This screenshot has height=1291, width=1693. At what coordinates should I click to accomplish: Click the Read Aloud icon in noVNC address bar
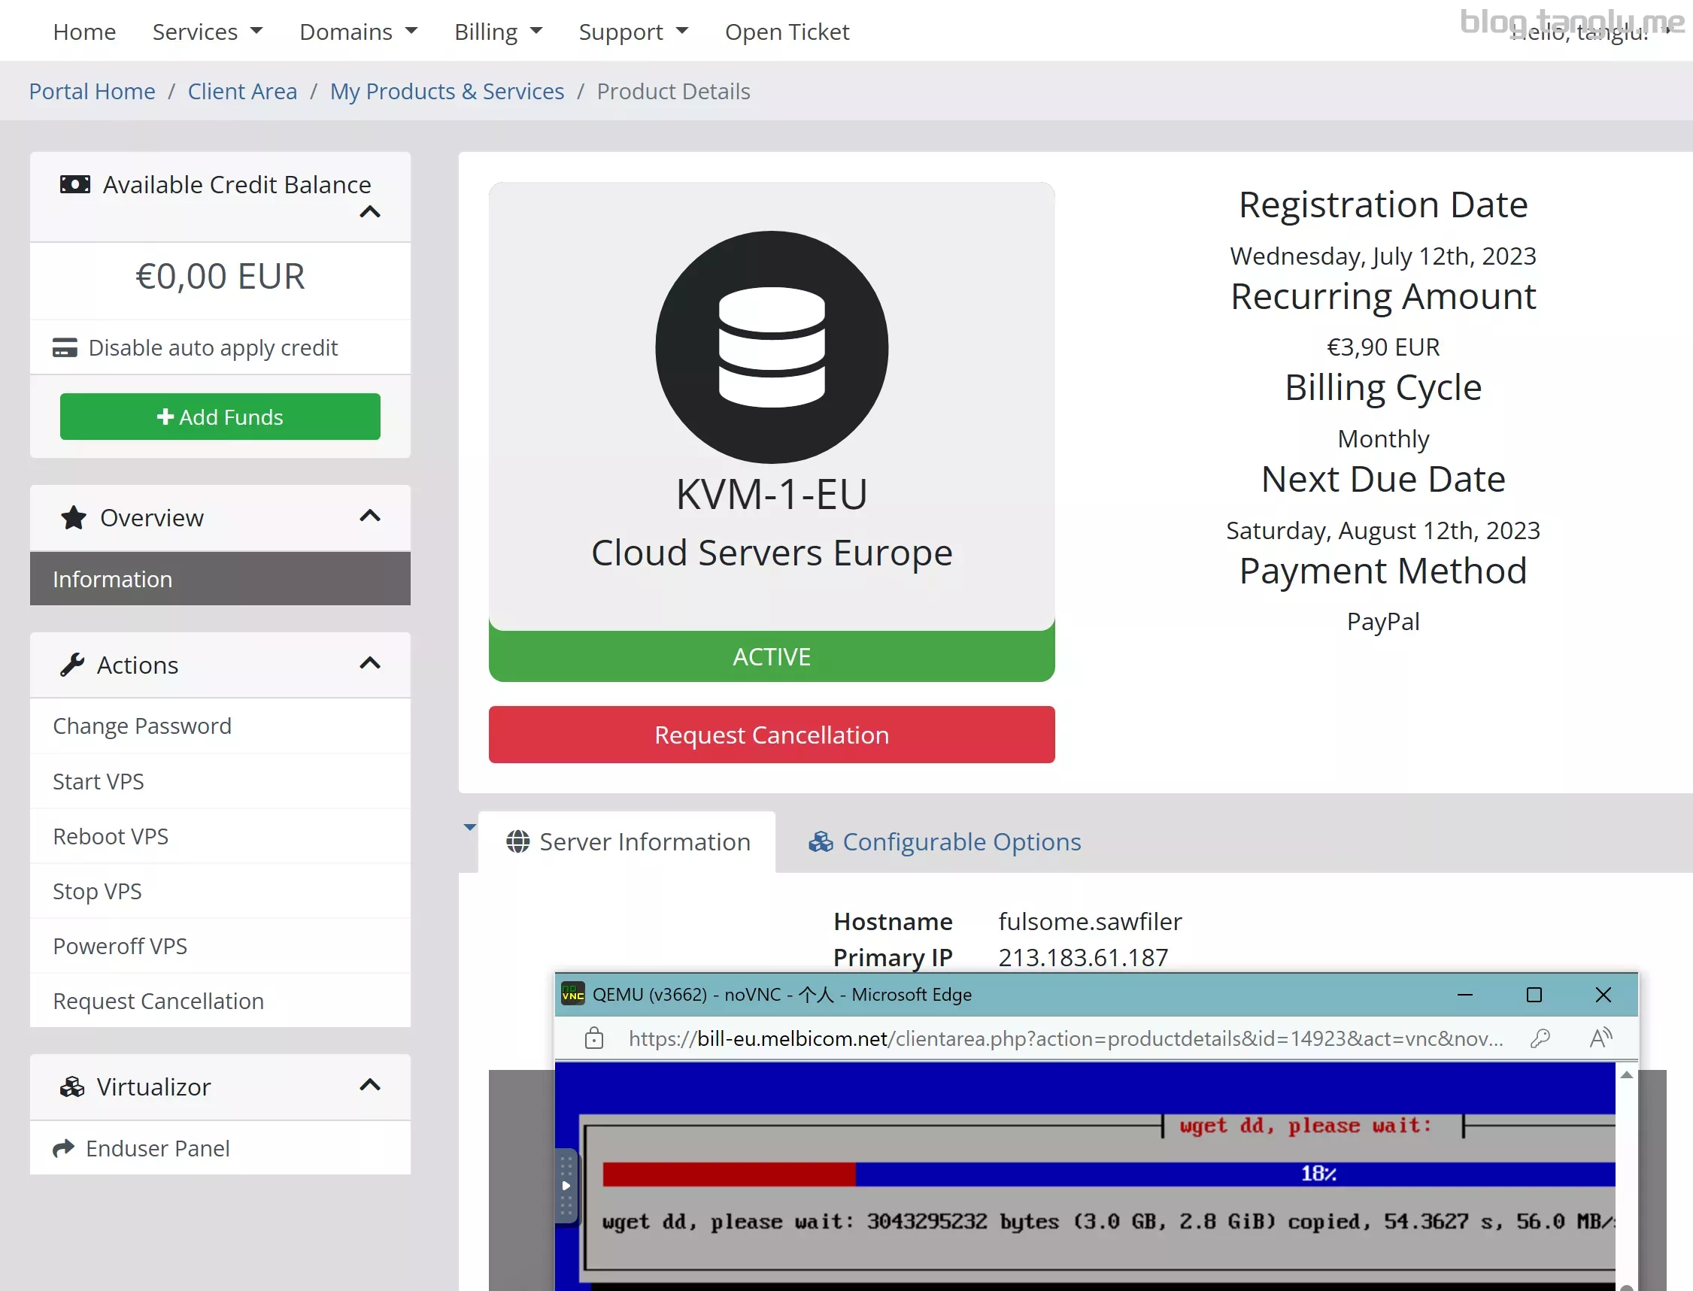[x=1600, y=1038]
